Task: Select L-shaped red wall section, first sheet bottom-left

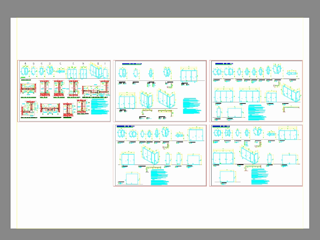Action: [28, 109]
